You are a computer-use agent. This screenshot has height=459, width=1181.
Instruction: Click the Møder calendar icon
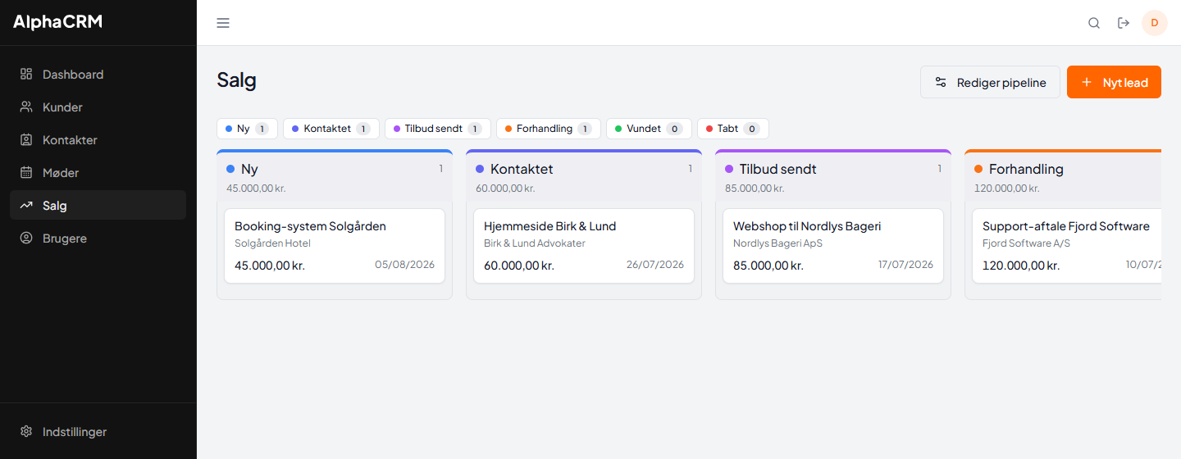[x=26, y=172]
